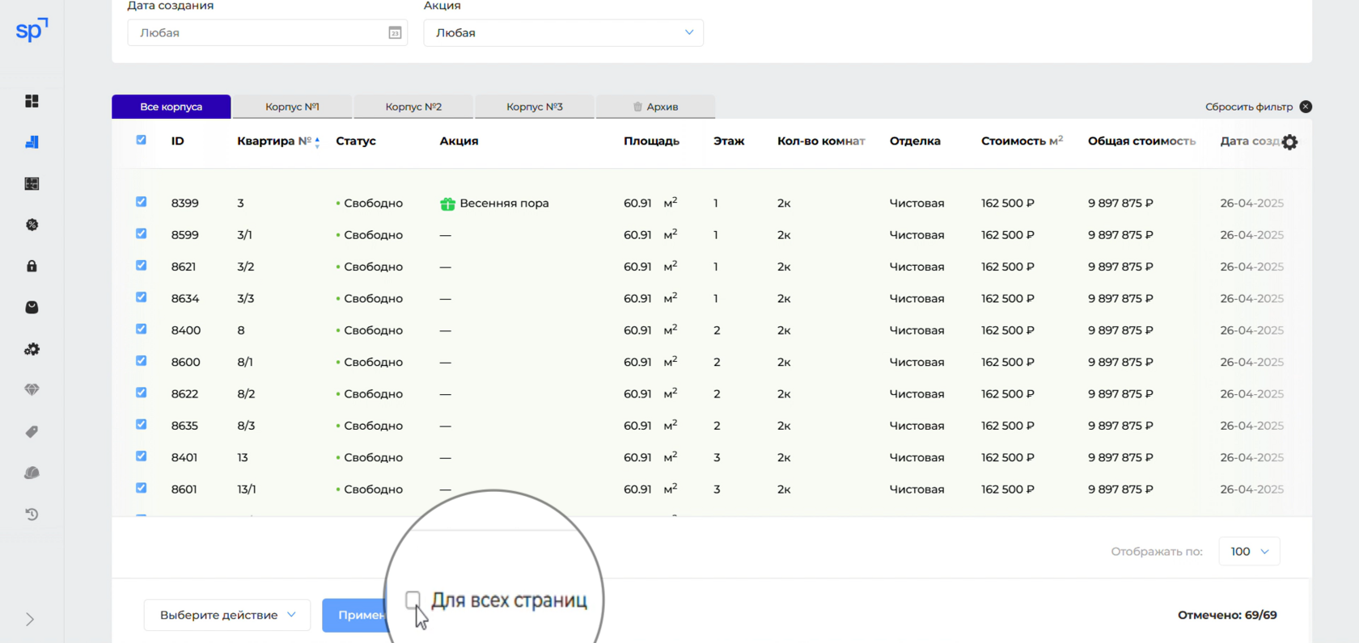Enable the Для всех страниц checkbox
This screenshot has height=643, width=1359.
click(413, 599)
